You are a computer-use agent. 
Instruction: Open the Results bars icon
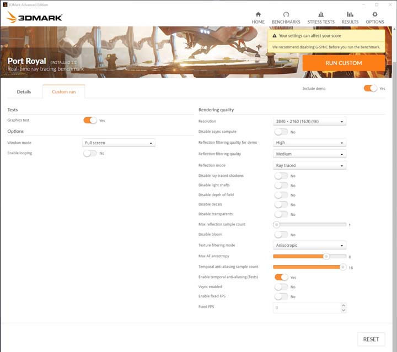[350, 14]
